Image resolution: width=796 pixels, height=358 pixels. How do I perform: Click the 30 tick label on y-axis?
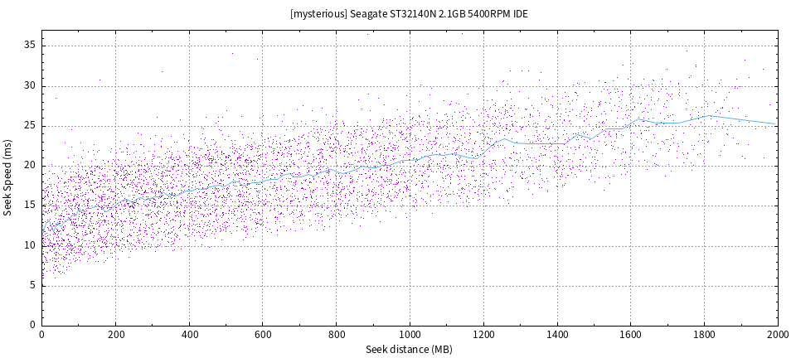pos(28,85)
